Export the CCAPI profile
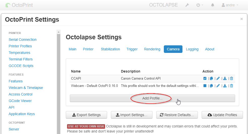248x134 pixels. point(225,78)
